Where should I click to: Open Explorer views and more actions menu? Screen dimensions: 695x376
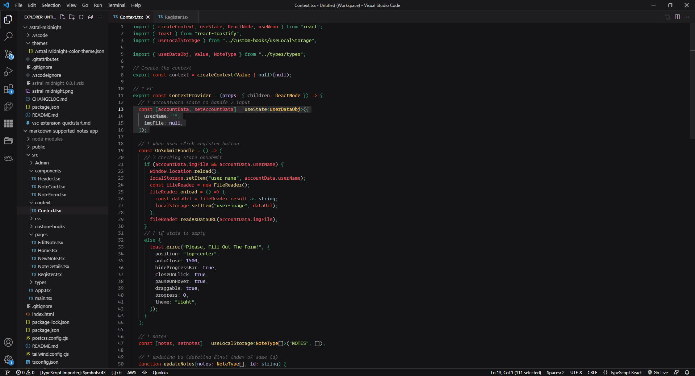click(100, 17)
